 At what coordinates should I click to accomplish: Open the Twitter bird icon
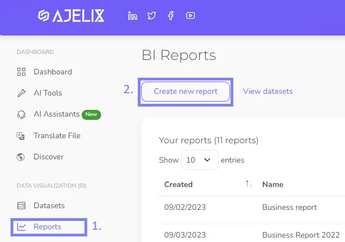[x=152, y=16]
